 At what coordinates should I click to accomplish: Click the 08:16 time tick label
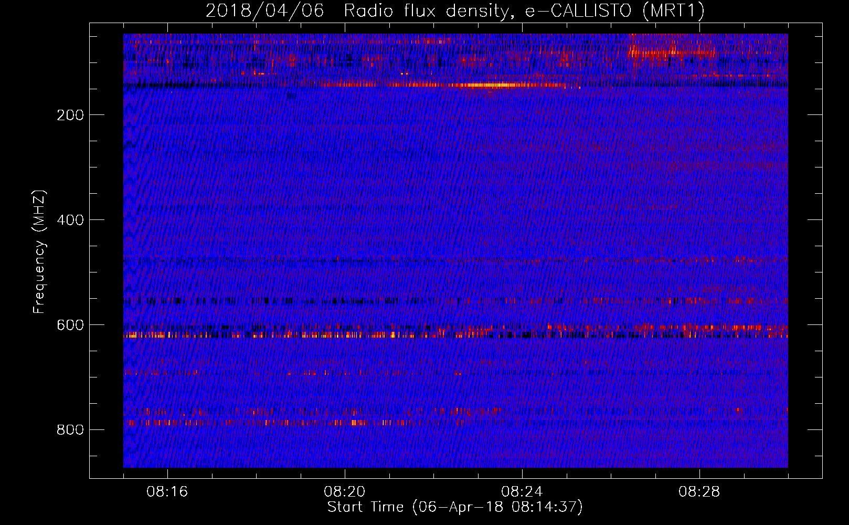(x=167, y=492)
